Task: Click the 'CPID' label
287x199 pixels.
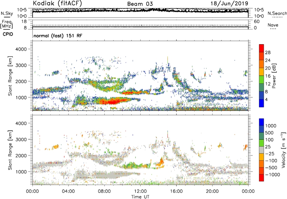Action: (8, 34)
